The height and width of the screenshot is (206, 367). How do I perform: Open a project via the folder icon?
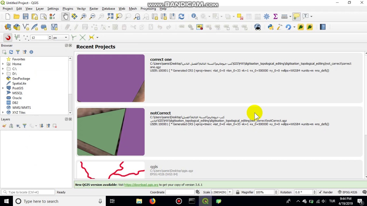point(17,17)
